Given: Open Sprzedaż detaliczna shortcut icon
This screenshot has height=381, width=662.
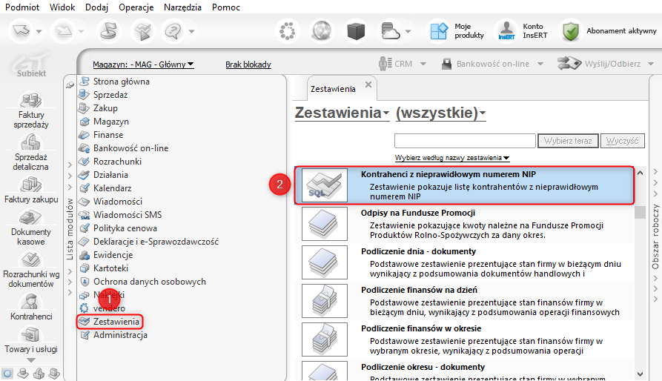Looking at the screenshot, I should [31, 142].
